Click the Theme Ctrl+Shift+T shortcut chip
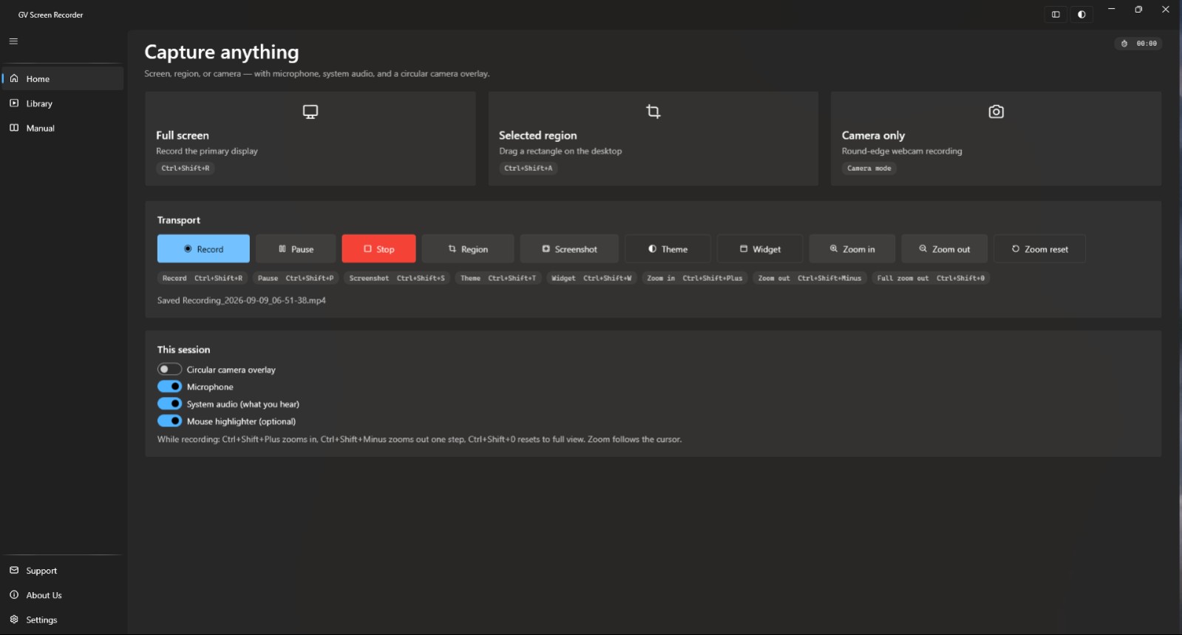 498,278
